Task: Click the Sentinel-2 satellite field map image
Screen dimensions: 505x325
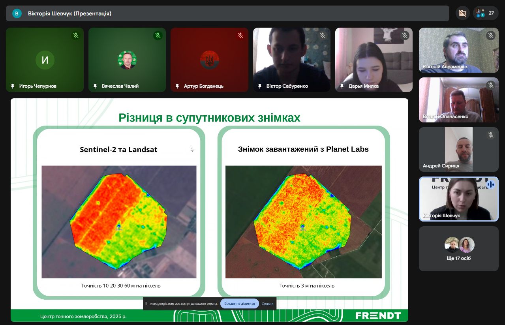Action: click(x=119, y=222)
